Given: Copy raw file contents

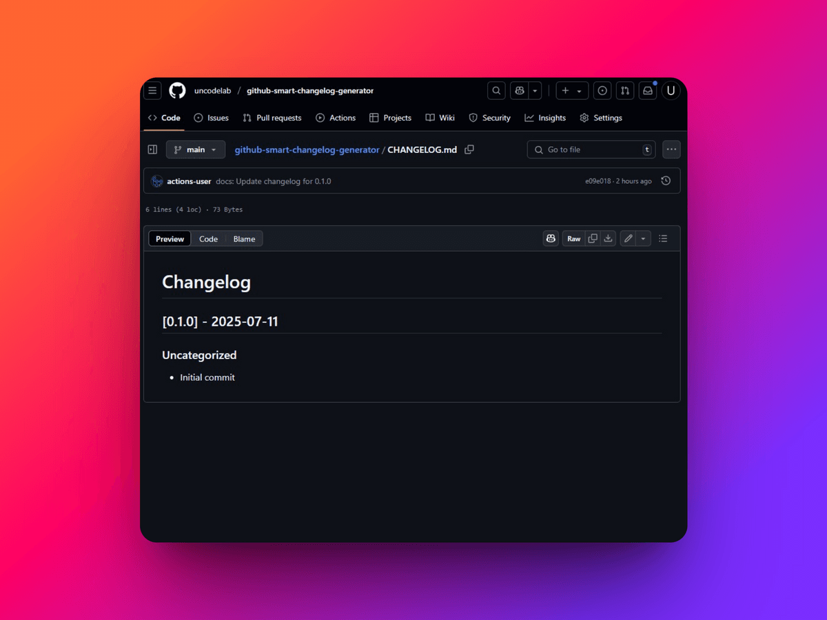Looking at the screenshot, I should pyautogui.click(x=593, y=239).
